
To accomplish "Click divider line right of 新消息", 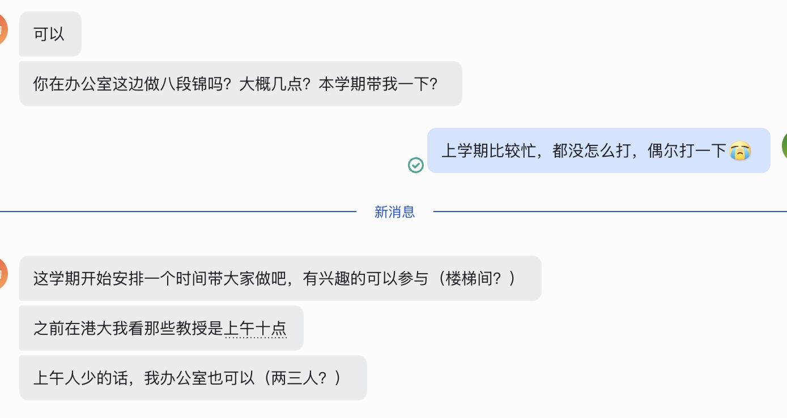I will click(610, 212).
